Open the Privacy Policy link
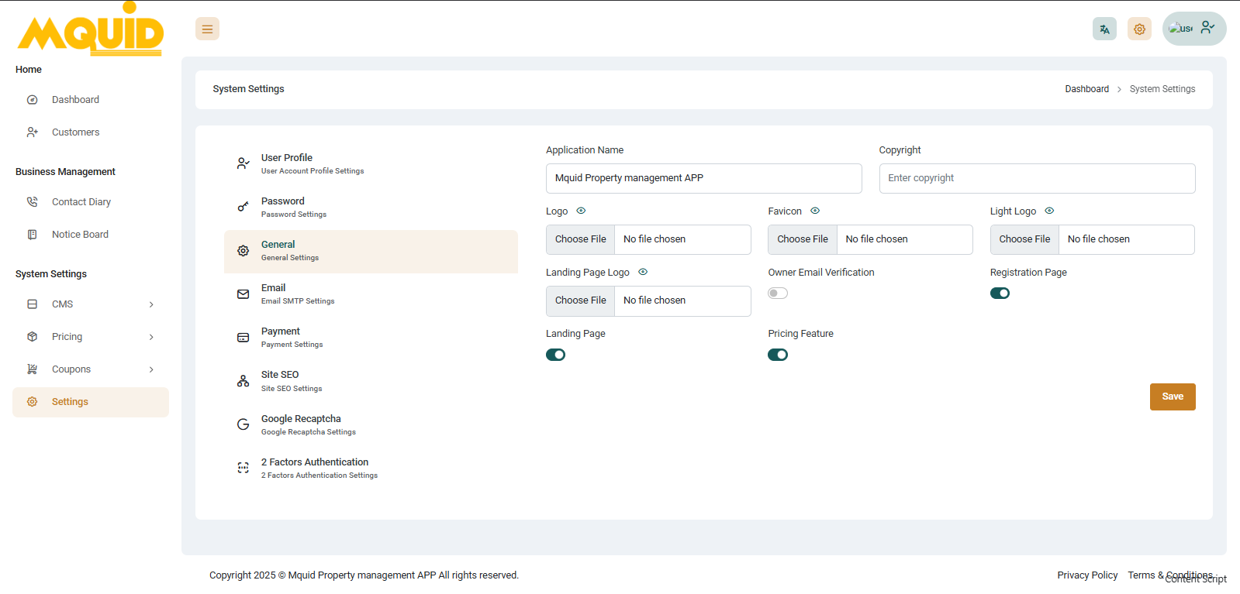 (x=1087, y=575)
